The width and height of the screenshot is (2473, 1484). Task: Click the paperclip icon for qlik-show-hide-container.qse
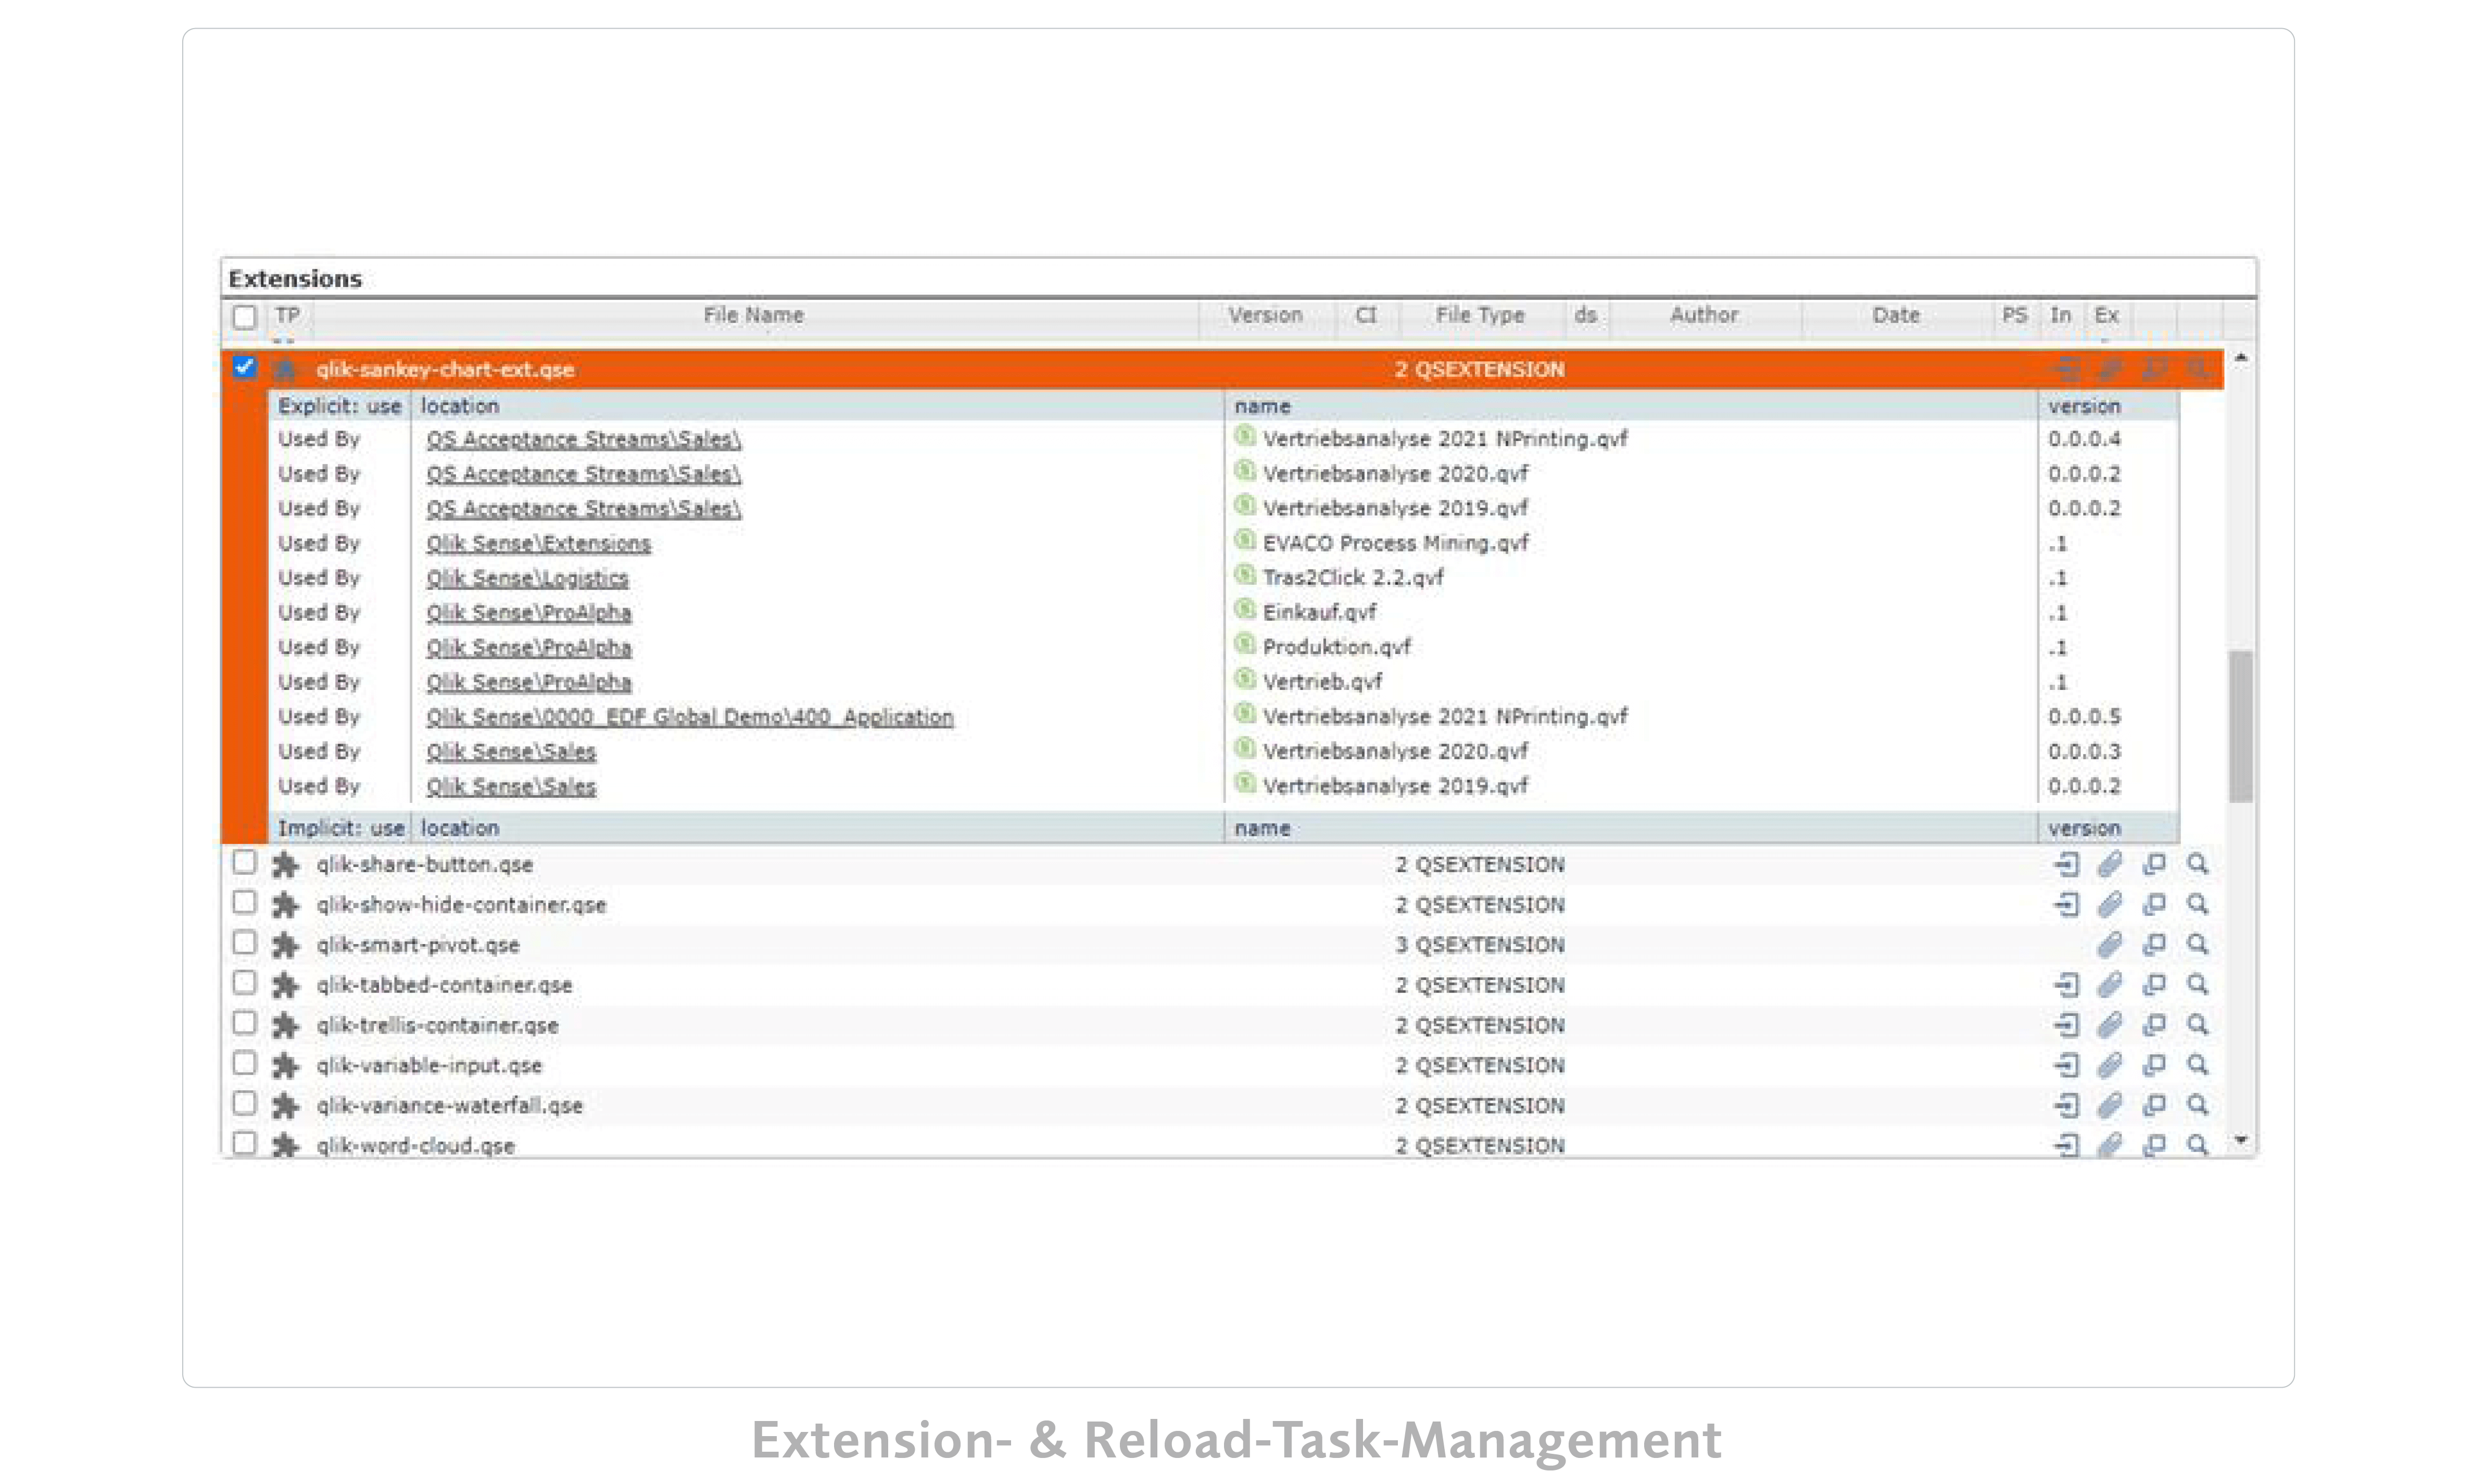click(2109, 904)
